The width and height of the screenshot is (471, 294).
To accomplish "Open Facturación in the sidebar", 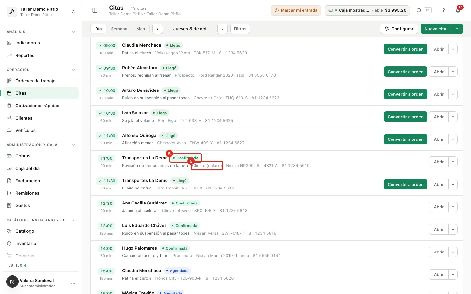I will (41, 181).
